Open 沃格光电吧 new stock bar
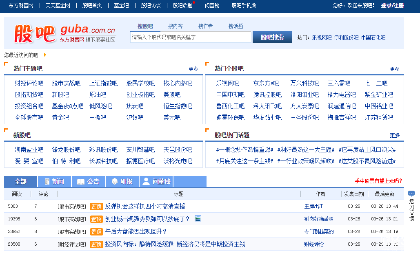This screenshot has height=253, width=420. (178, 161)
